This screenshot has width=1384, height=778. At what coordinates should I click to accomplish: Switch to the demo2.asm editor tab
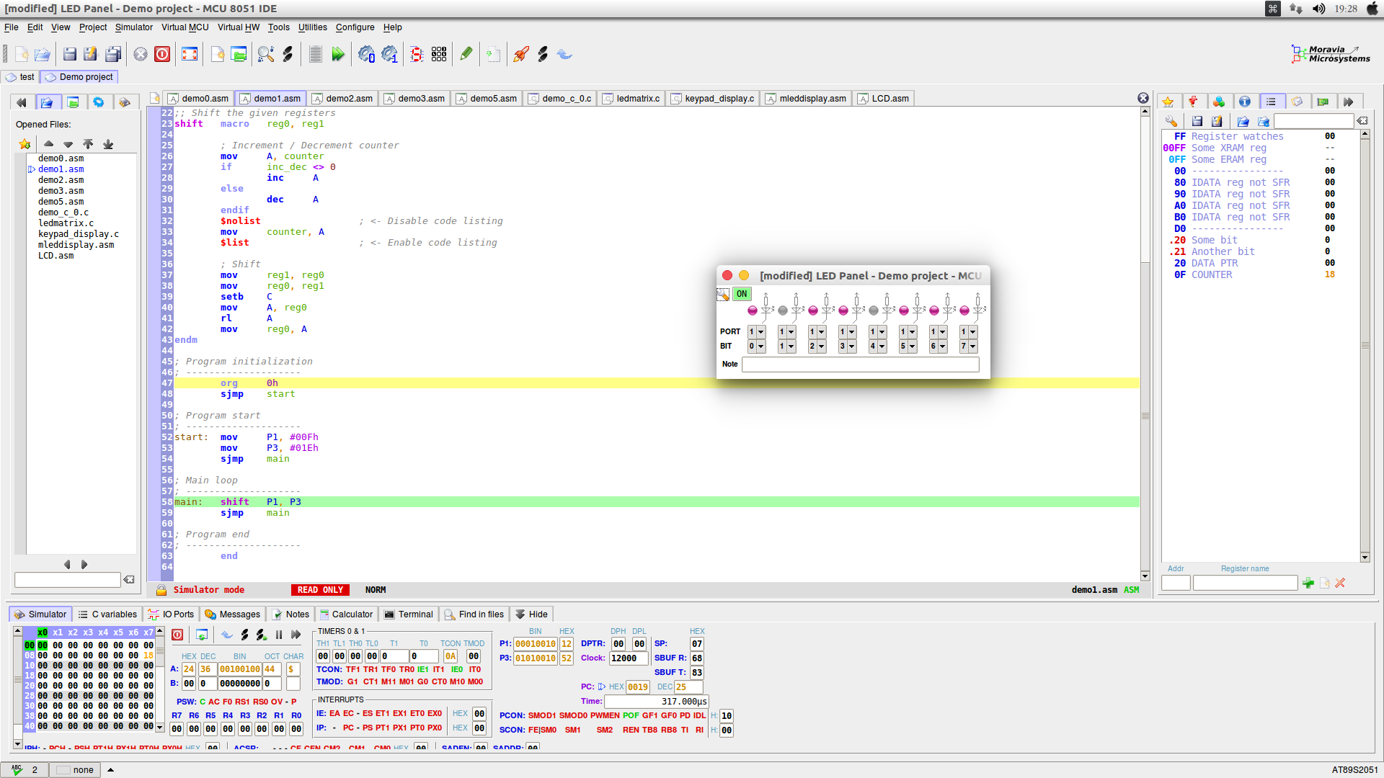[x=343, y=99]
